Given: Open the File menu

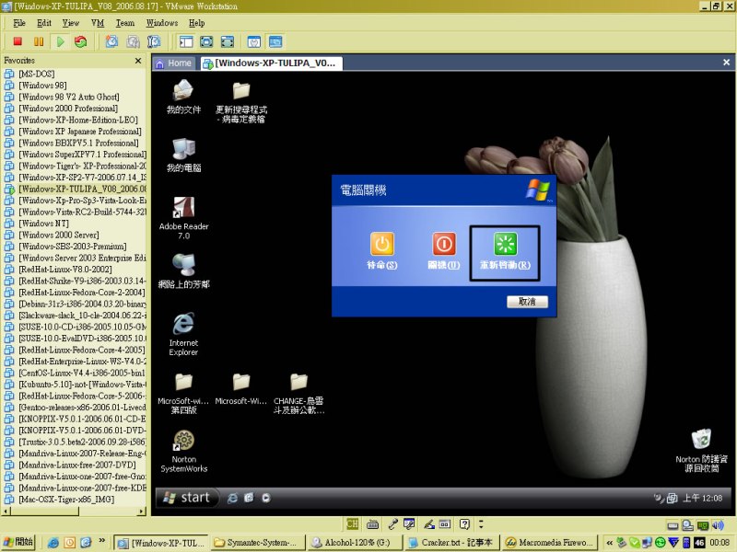Looking at the screenshot, I should (x=19, y=23).
